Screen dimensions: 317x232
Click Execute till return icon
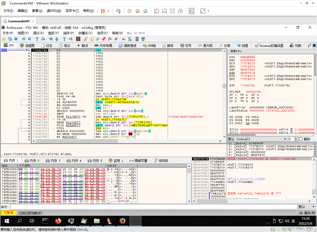64,39
